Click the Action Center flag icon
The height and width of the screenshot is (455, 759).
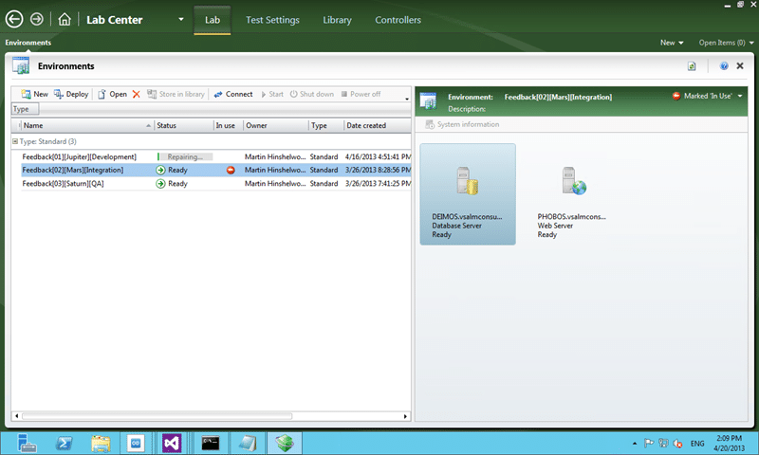click(x=649, y=443)
